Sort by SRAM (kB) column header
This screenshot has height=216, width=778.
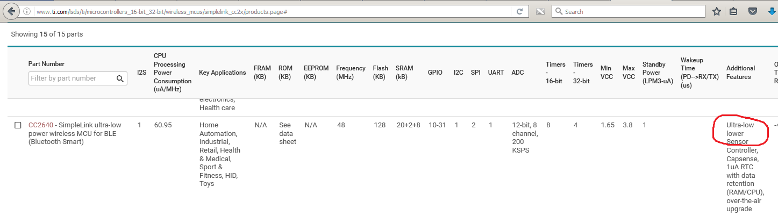tap(404, 73)
